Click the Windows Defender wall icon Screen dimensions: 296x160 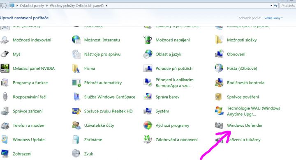(x=219, y=125)
